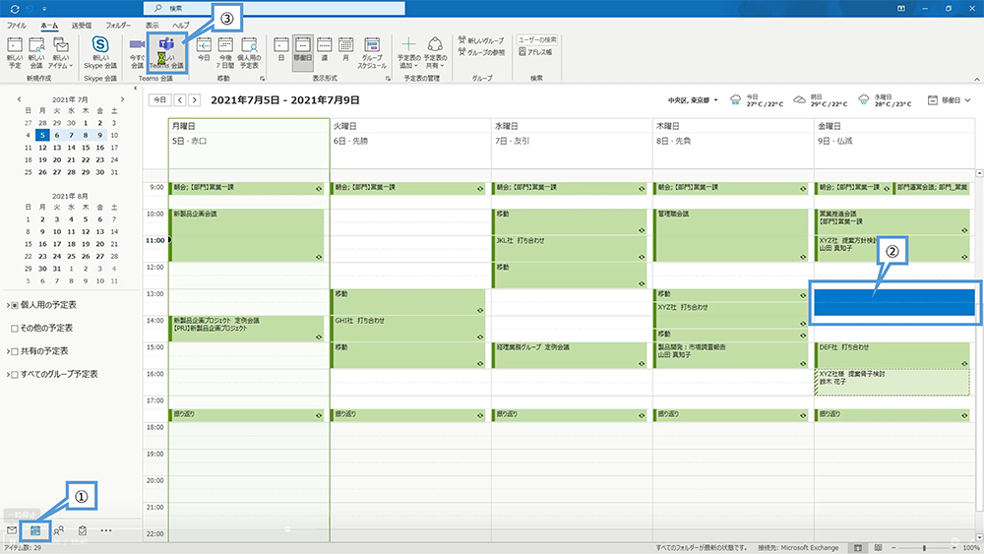Screen dimensions: 984x554
Task: Enable the 共有の予定表 checkbox
Action: 14,351
